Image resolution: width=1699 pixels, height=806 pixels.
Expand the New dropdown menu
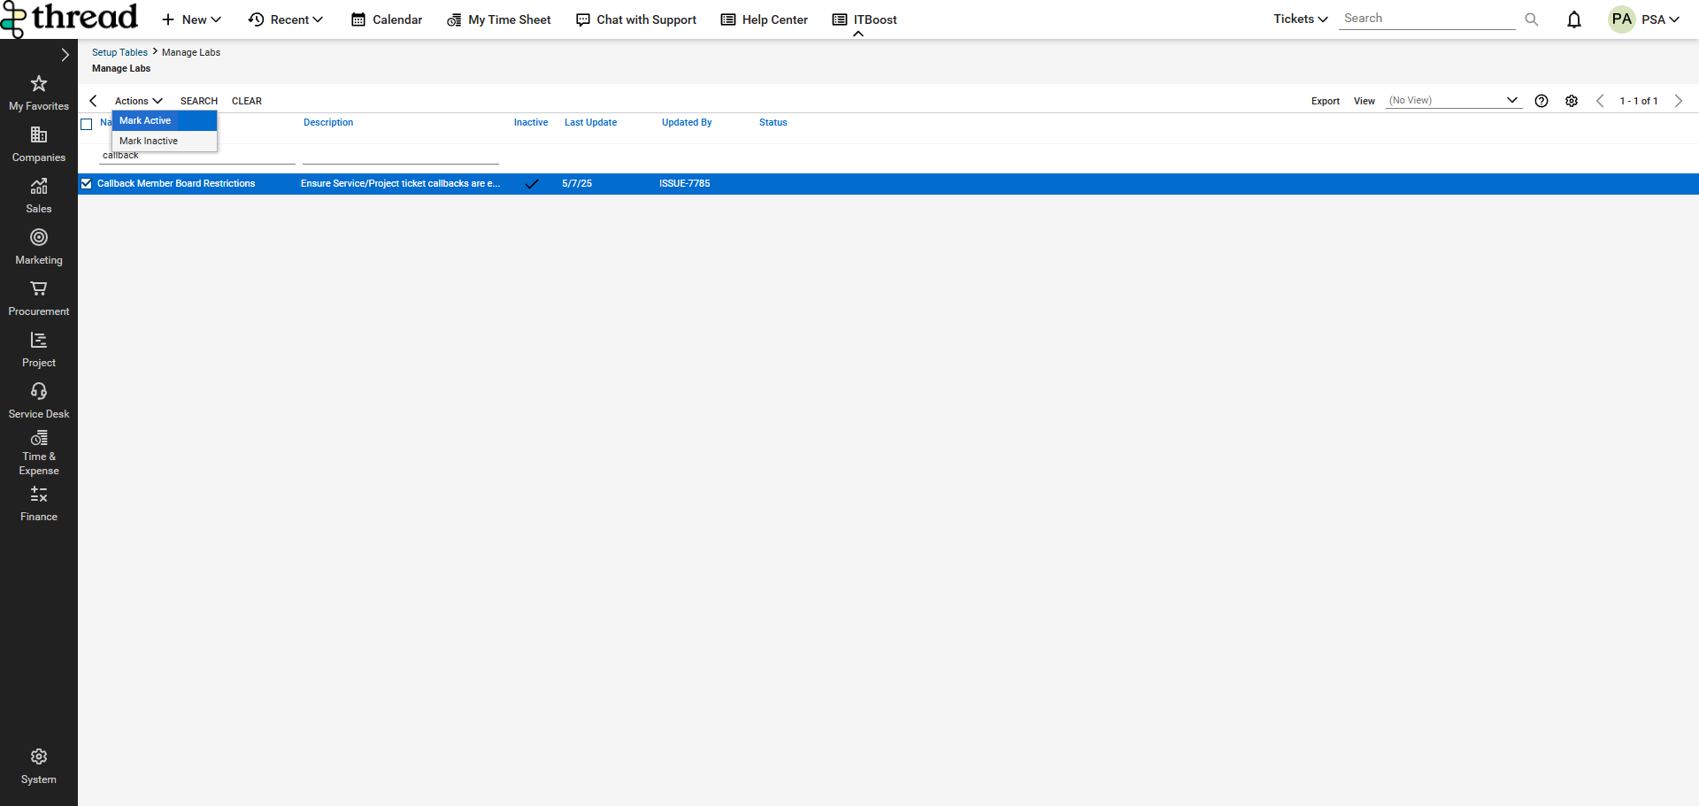[191, 19]
